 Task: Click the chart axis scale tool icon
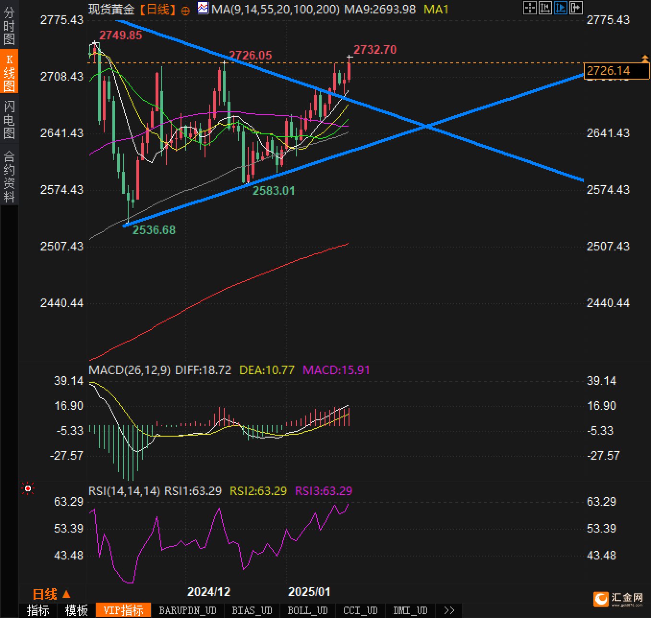pyautogui.click(x=545, y=7)
